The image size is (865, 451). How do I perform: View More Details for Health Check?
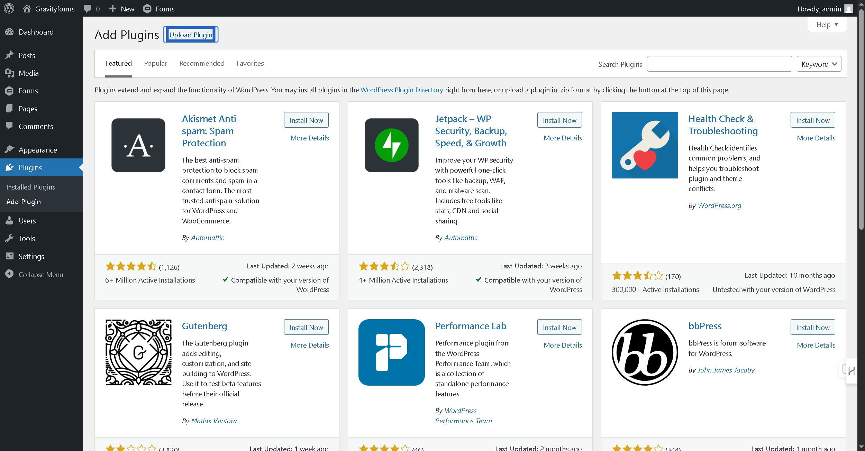coord(816,138)
